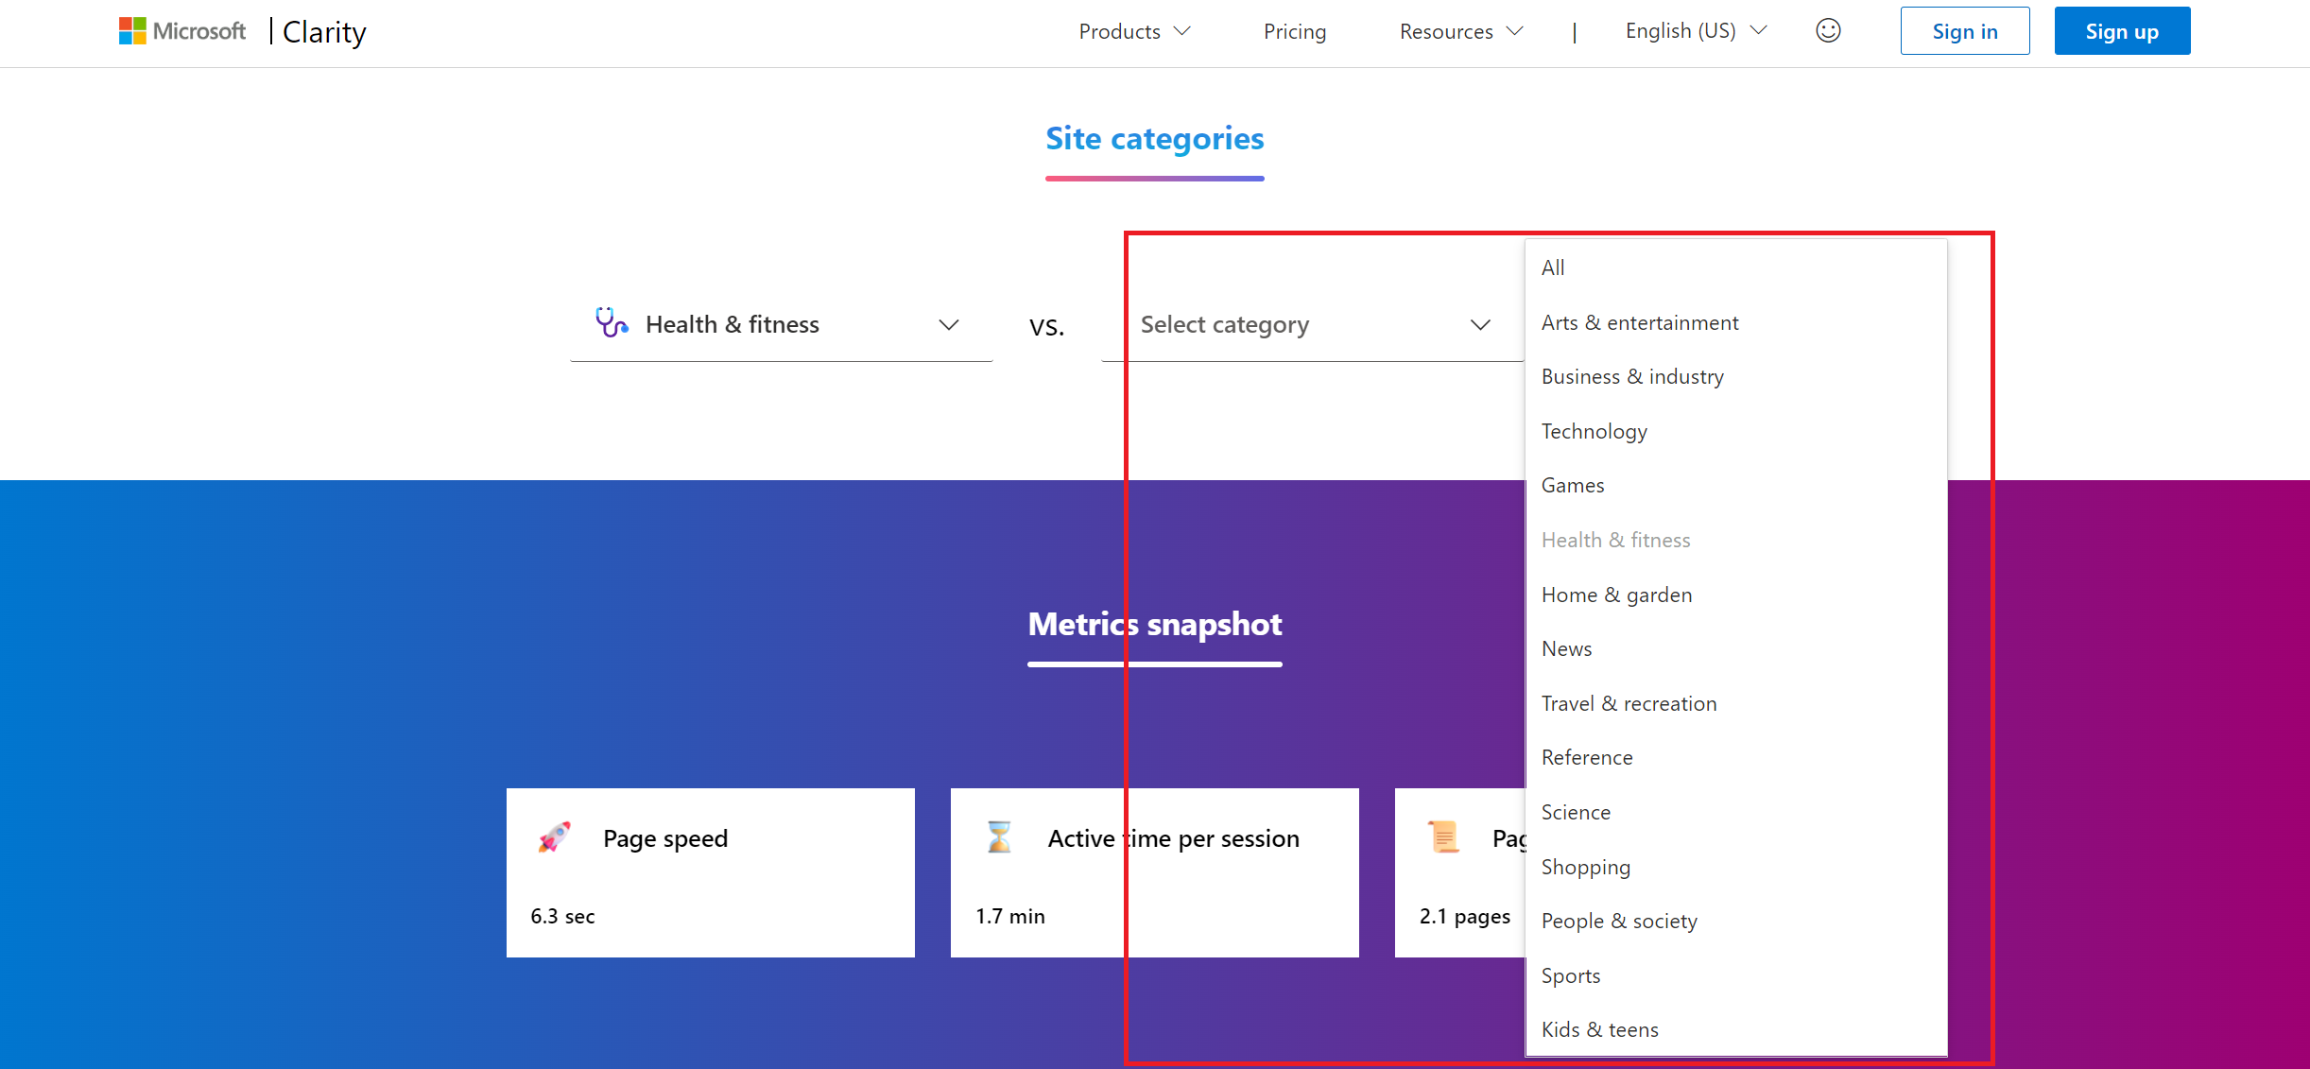Pick the Shopping category option
Viewport: 2310px width, 1069px height.
[1585, 867]
